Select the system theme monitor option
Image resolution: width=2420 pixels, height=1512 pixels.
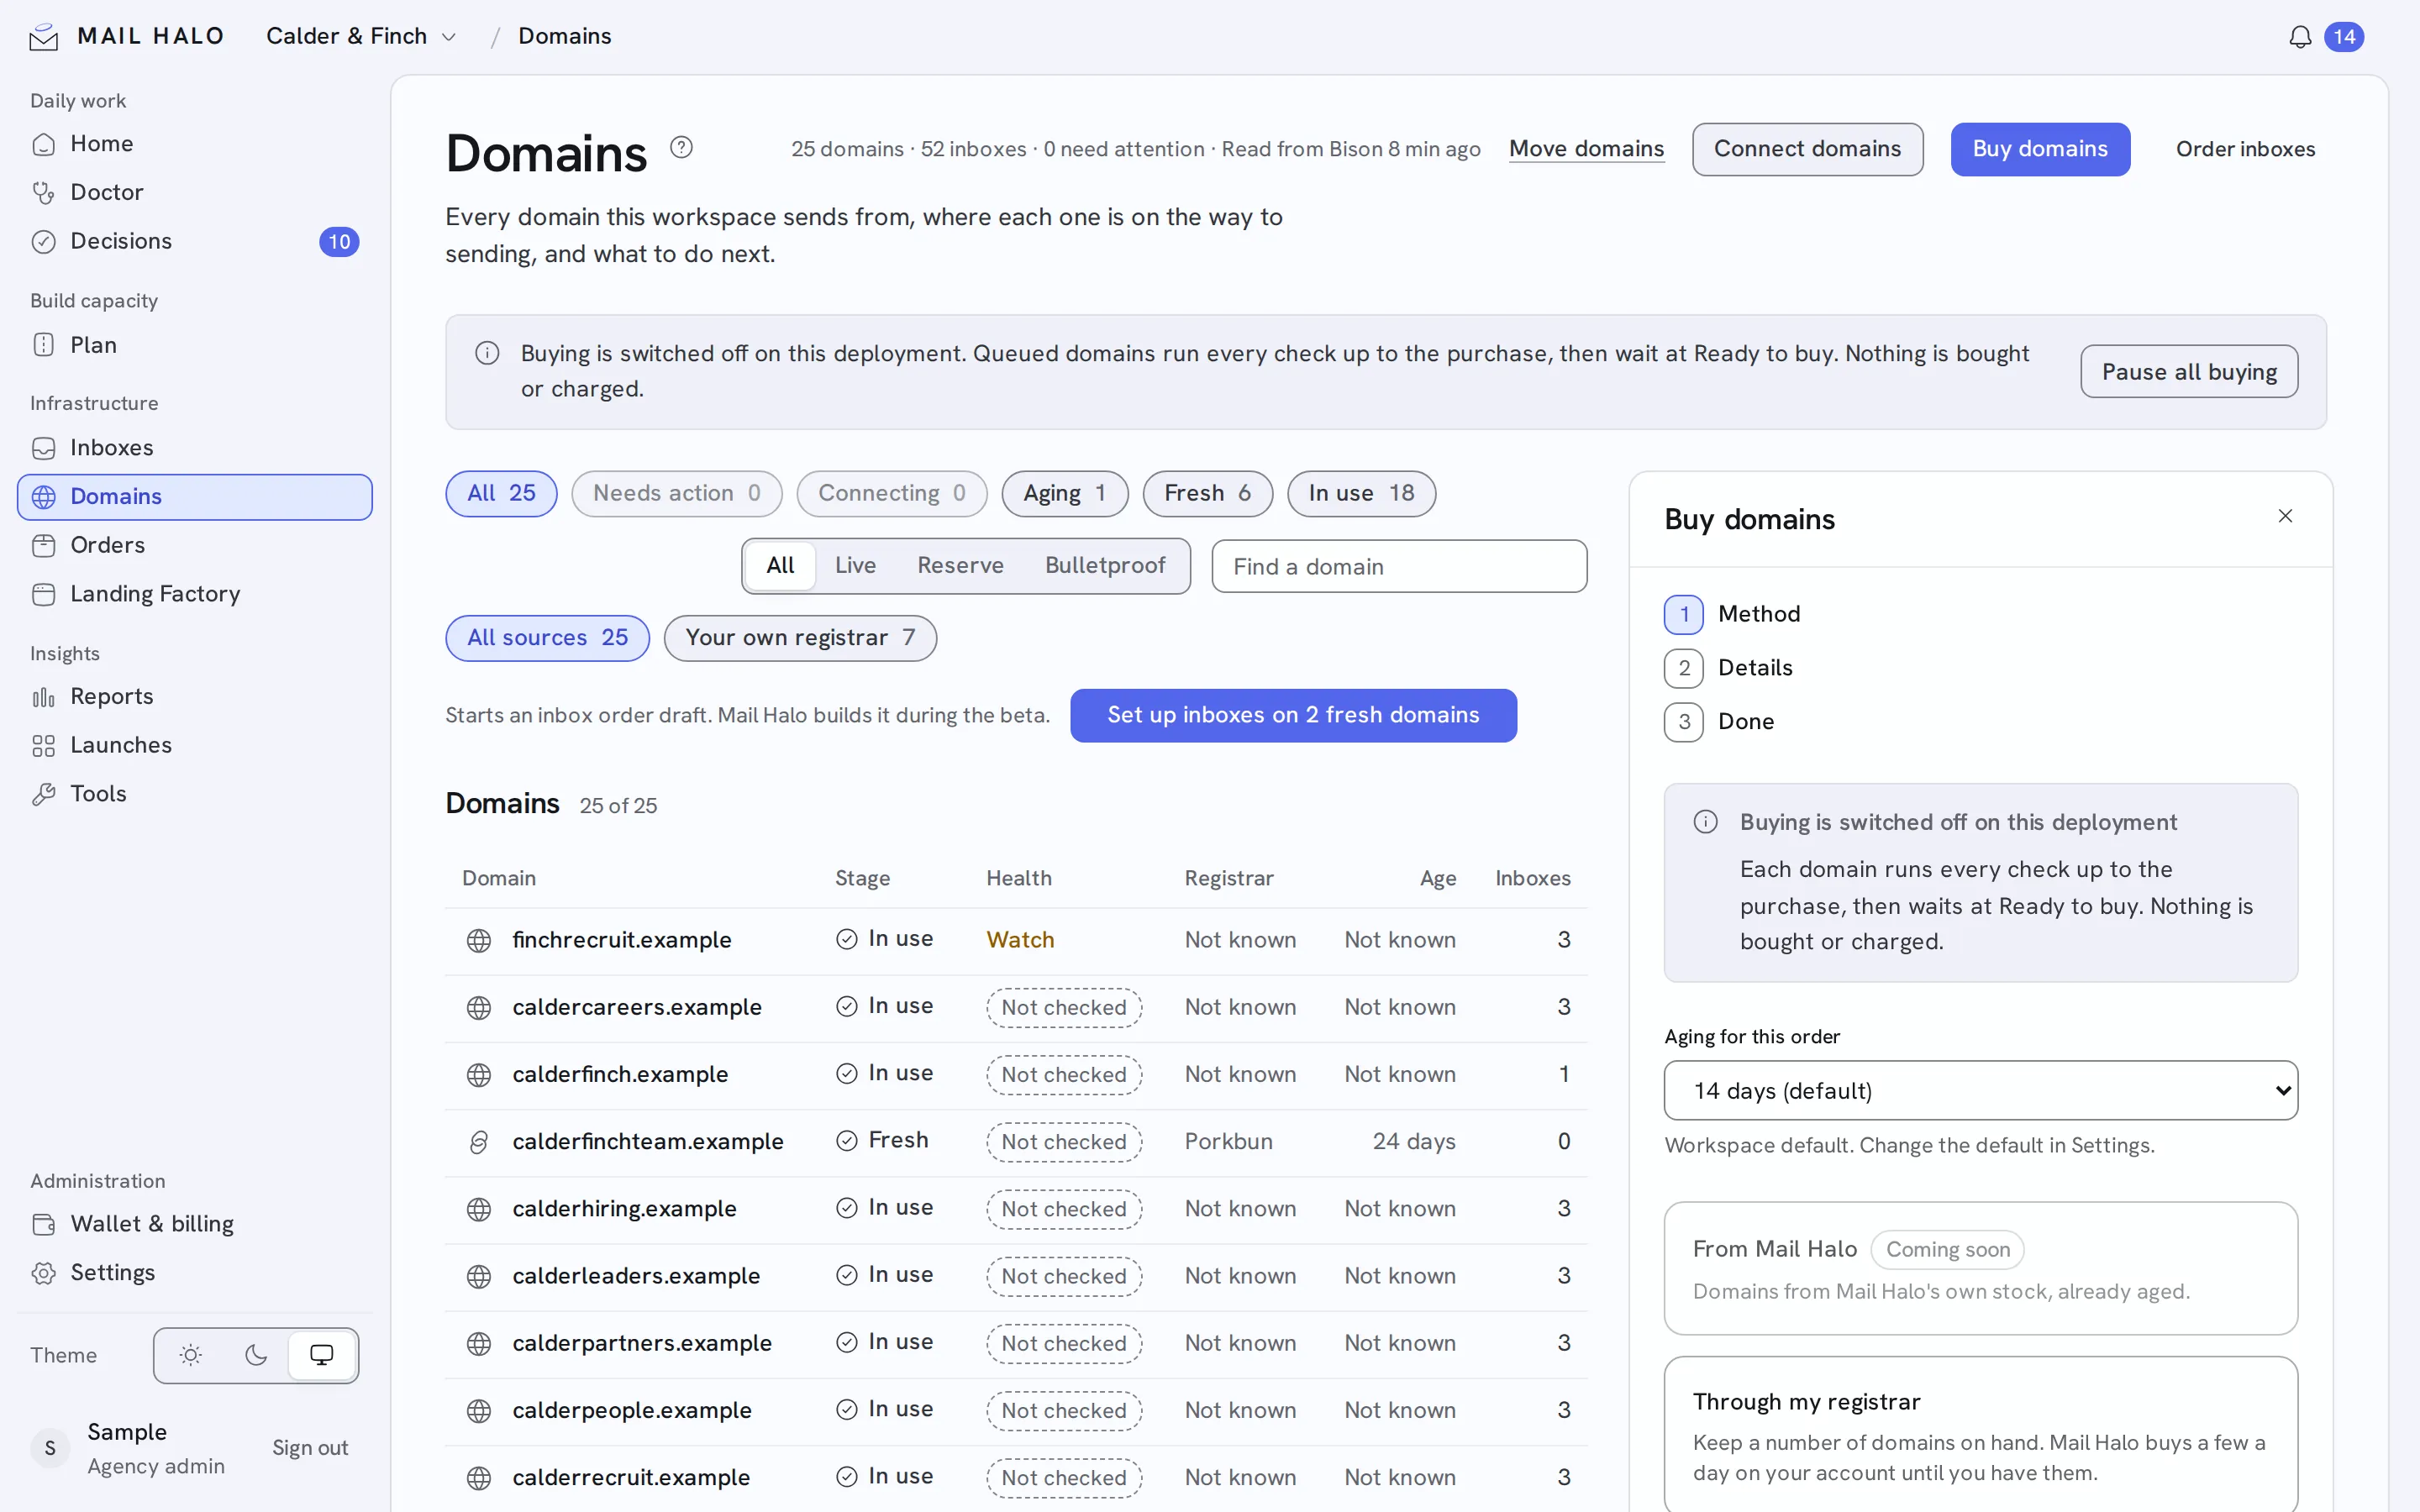click(x=322, y=1355)
